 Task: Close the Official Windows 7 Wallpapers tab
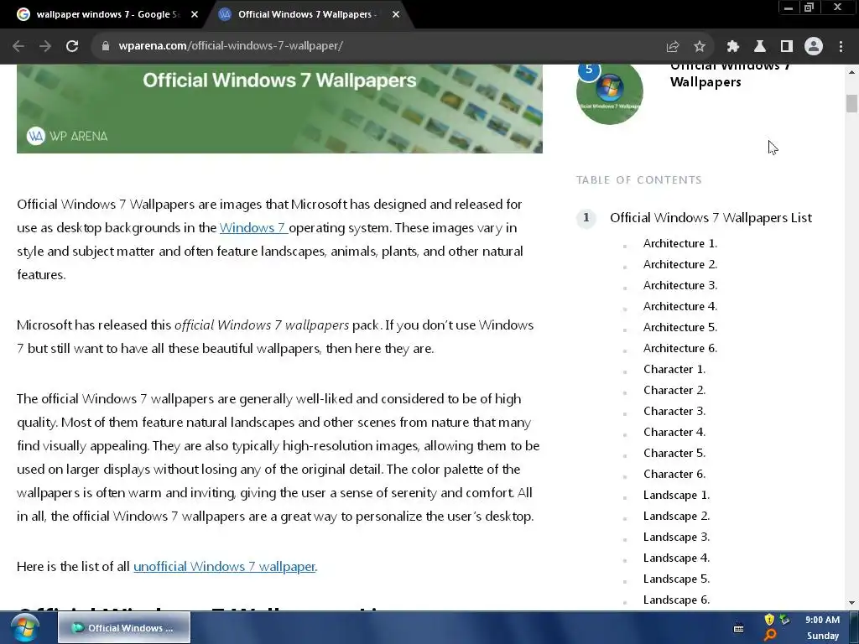396,15
